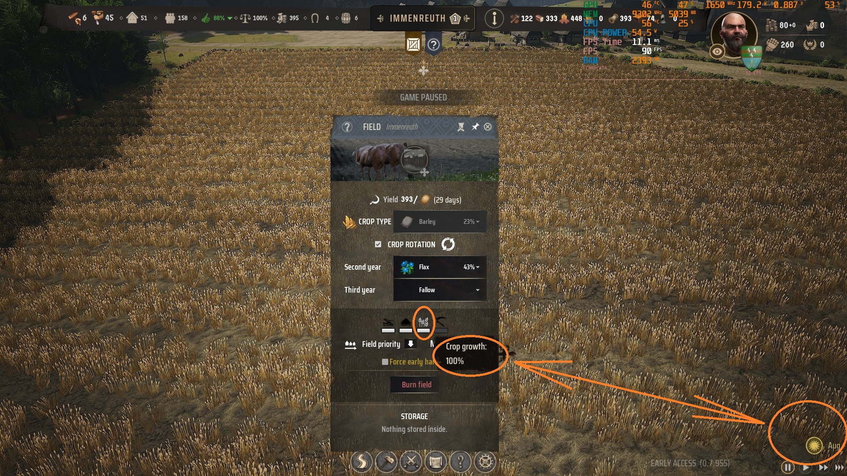
Task: Enable the Force early harvest checkbox
Action: tap(385, 362)
